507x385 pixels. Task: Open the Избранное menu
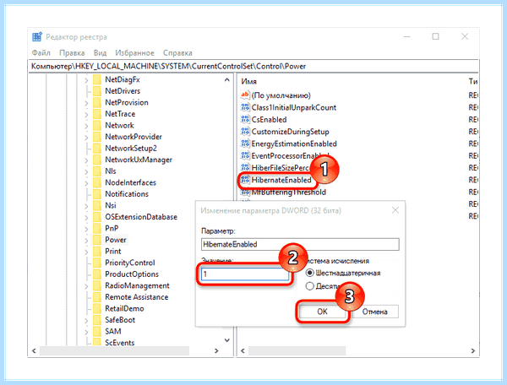134,52
